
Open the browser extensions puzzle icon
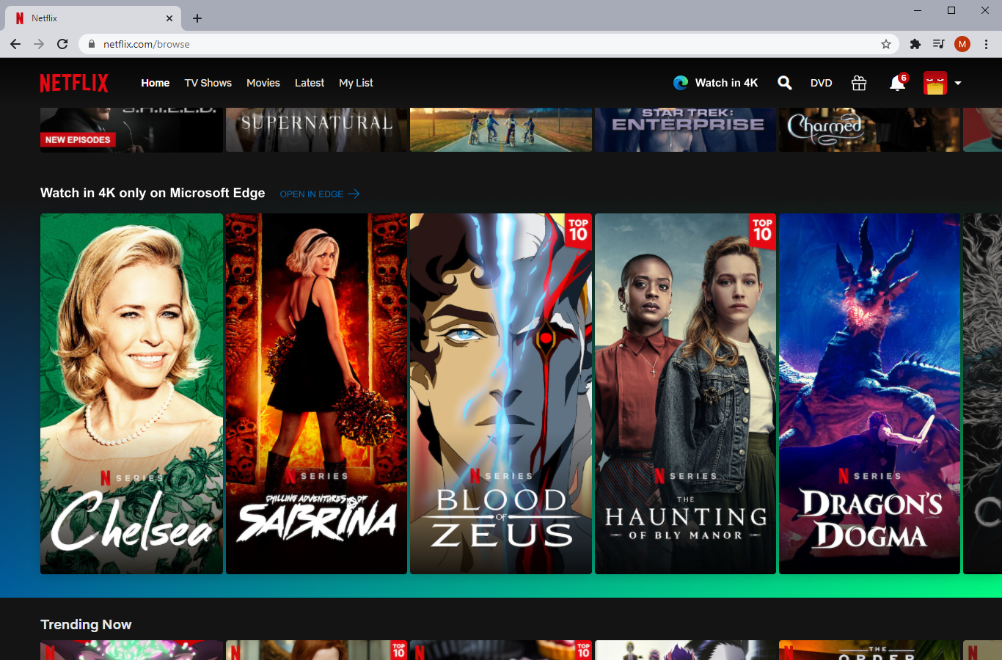coord(915,44)
